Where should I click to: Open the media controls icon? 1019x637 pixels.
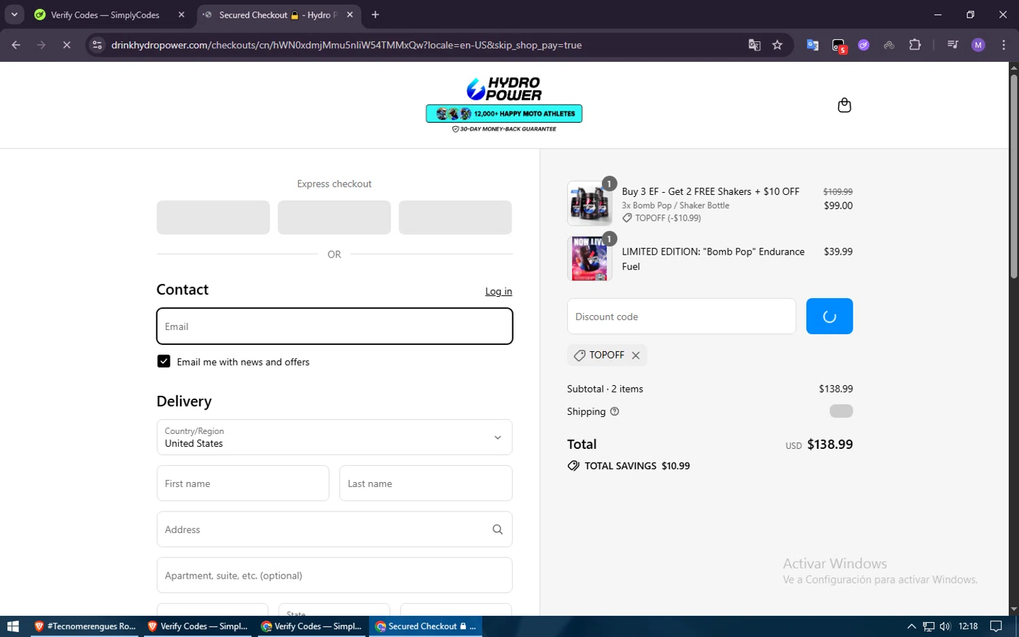[952, 45]
